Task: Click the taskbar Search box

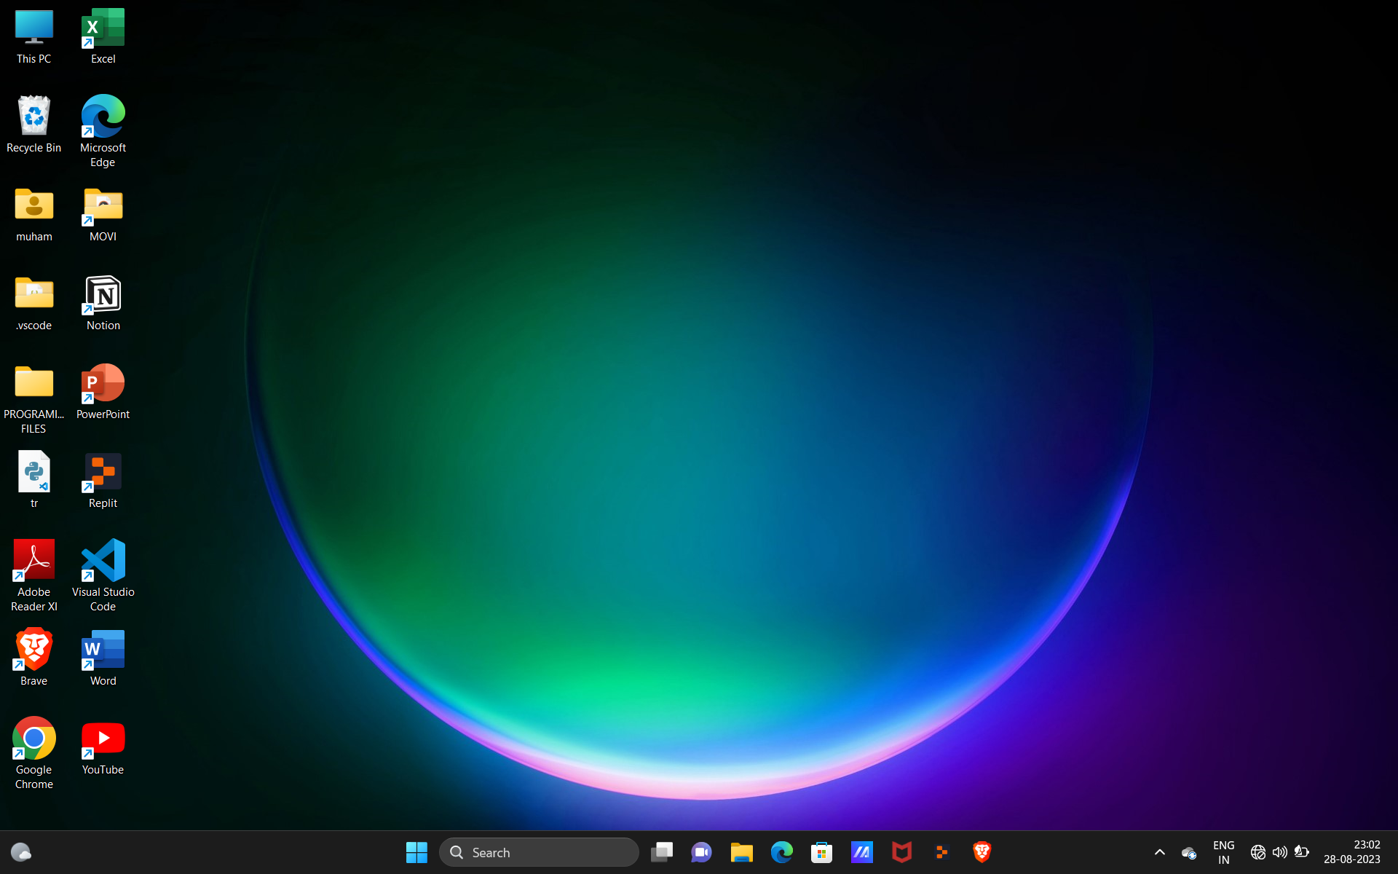Action: click(539, 852)
